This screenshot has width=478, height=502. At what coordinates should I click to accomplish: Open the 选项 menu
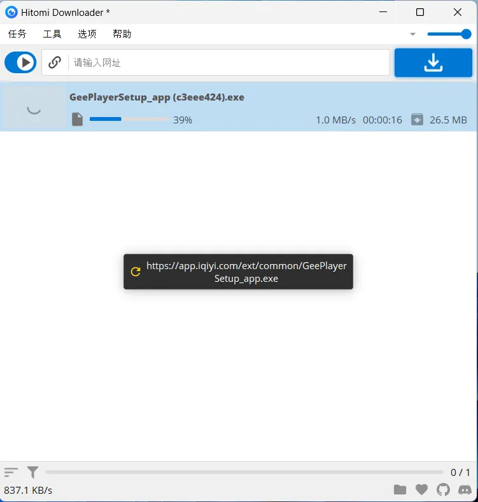click(x=87, y=34)
